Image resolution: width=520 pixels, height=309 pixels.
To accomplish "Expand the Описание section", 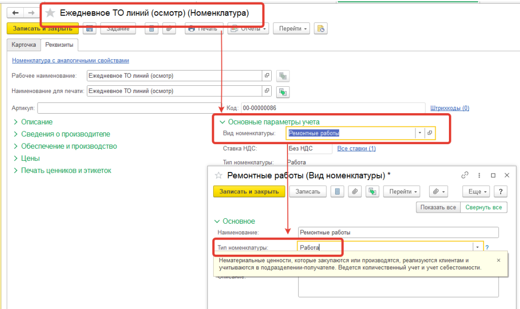I will click(x=37, y=122).
